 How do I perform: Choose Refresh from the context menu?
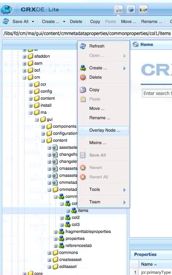click(x=103, y=46)
